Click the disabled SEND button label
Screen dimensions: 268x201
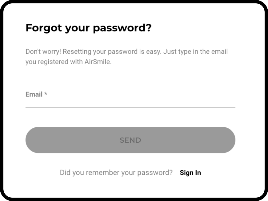pos(130,140)
